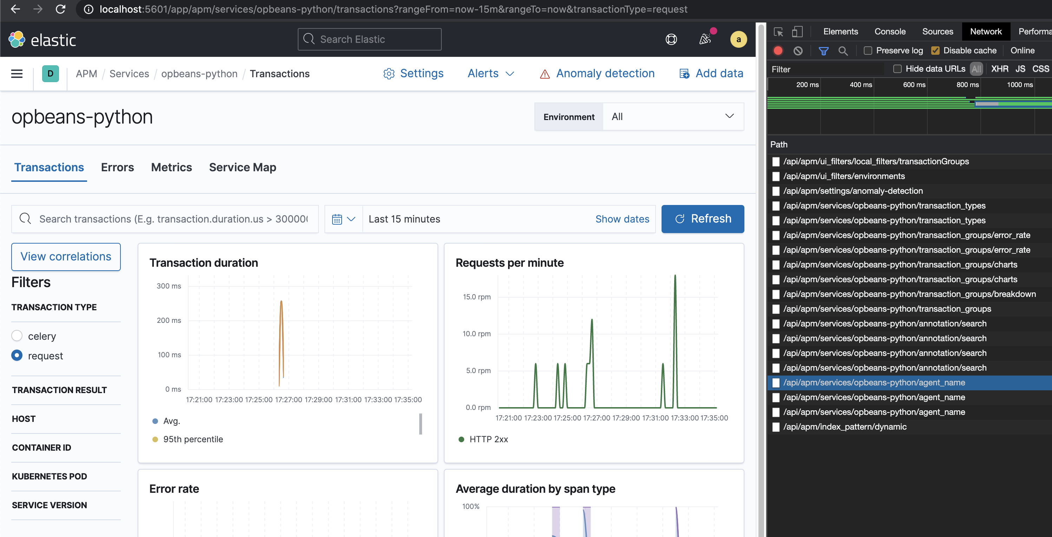
Task: Click DevTools inspect element picker icon
Action: click(778, 32)
